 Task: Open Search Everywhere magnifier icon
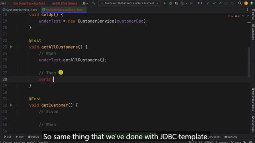(x=240, y=3)
